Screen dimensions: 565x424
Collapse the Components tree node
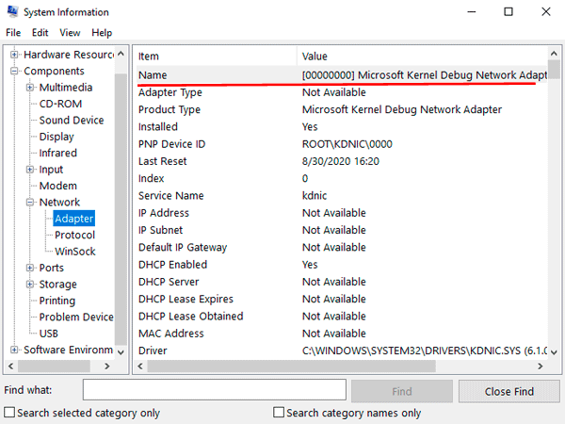coord(14,72)
